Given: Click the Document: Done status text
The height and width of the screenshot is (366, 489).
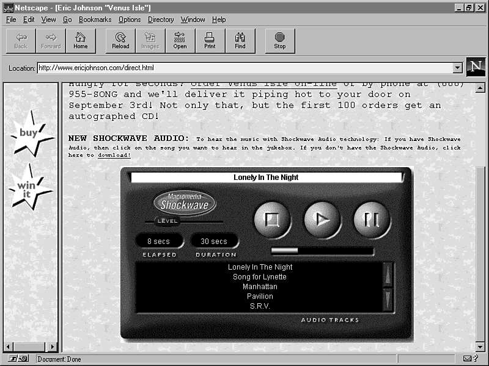Looking at the screenshot, I should tap(59, 359).
